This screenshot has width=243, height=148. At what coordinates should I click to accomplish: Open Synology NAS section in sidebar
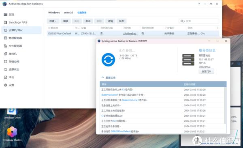pyautogui.click(x=15, y=22)
